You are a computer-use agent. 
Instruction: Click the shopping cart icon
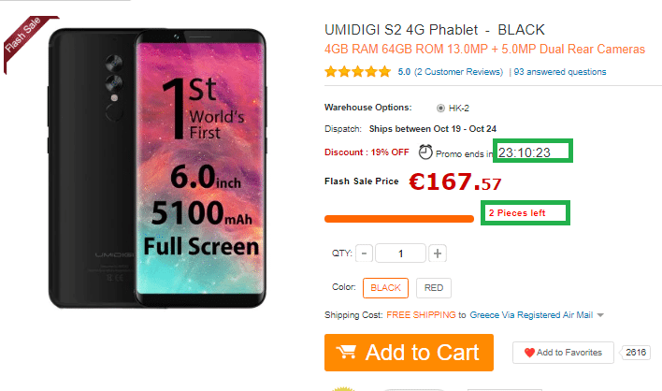point(348,353)
